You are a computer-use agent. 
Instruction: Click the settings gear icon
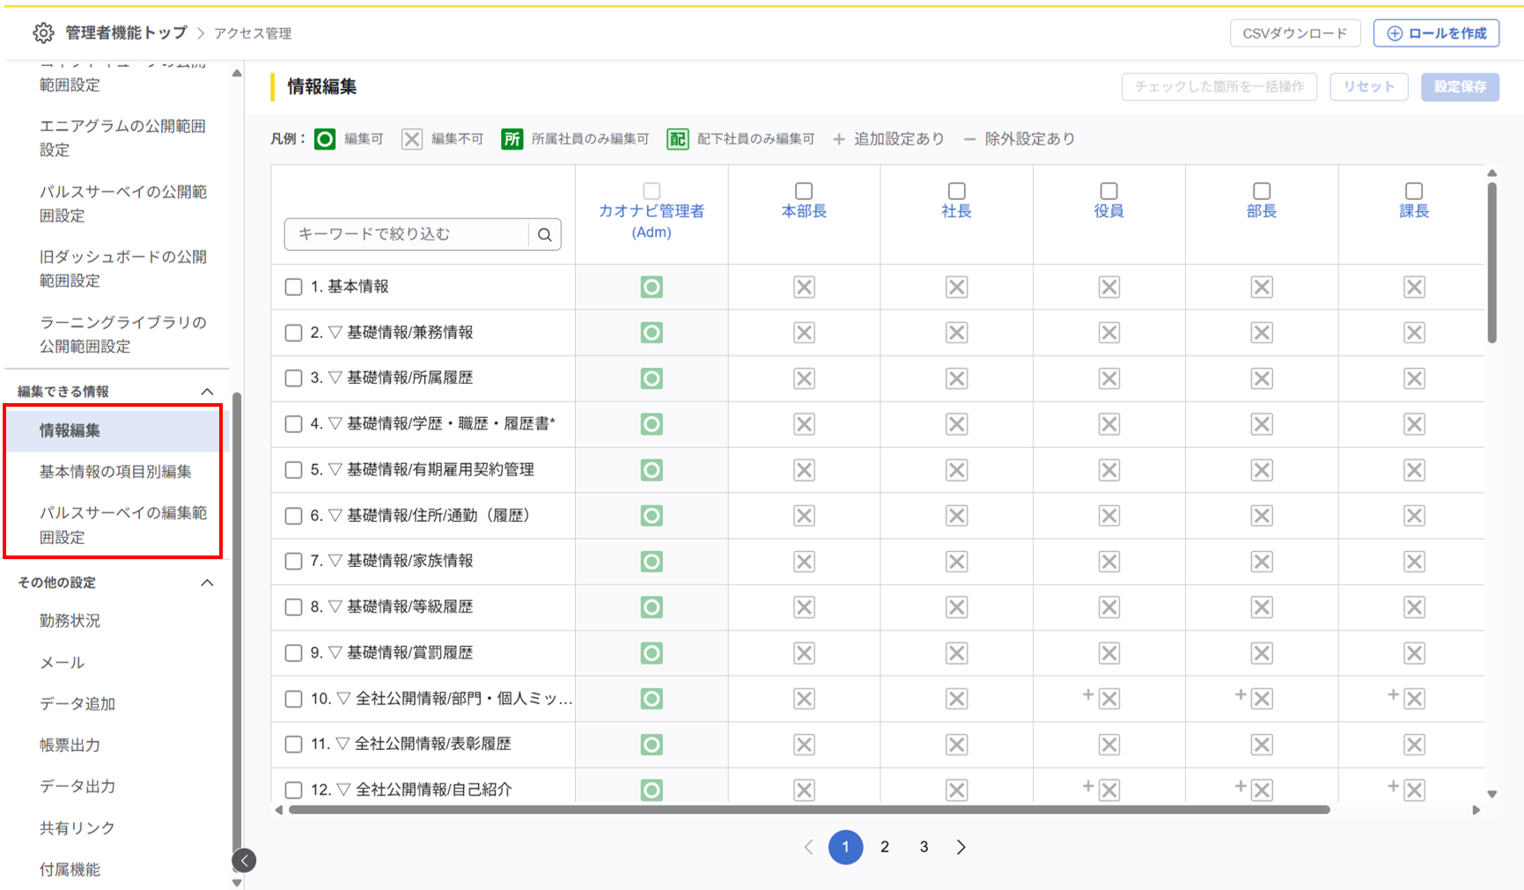(43, 33)
